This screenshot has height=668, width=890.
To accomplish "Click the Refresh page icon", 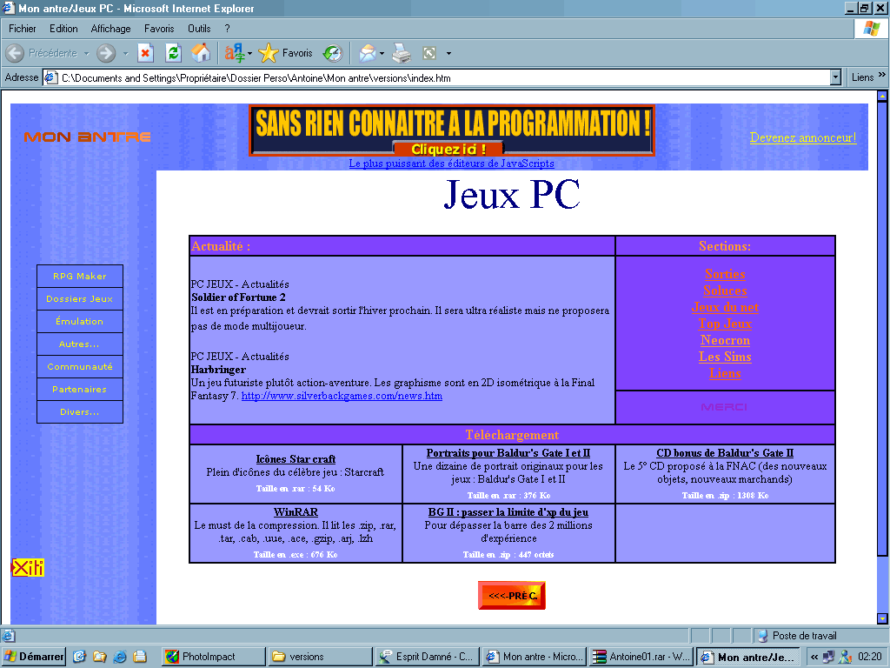I will [173, 53].
